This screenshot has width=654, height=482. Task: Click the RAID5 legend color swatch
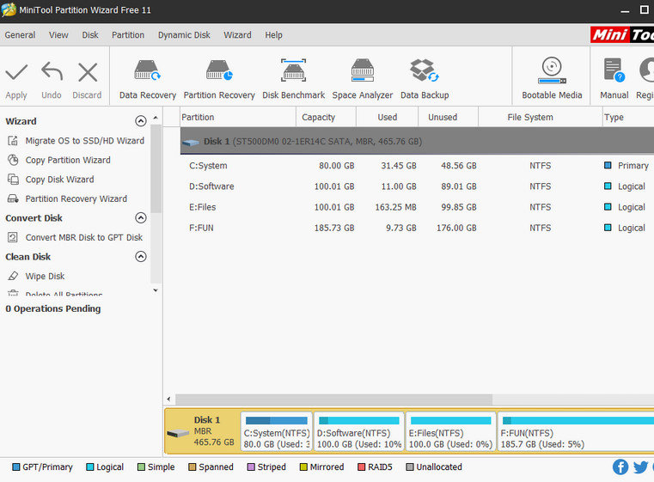(361, 467)
